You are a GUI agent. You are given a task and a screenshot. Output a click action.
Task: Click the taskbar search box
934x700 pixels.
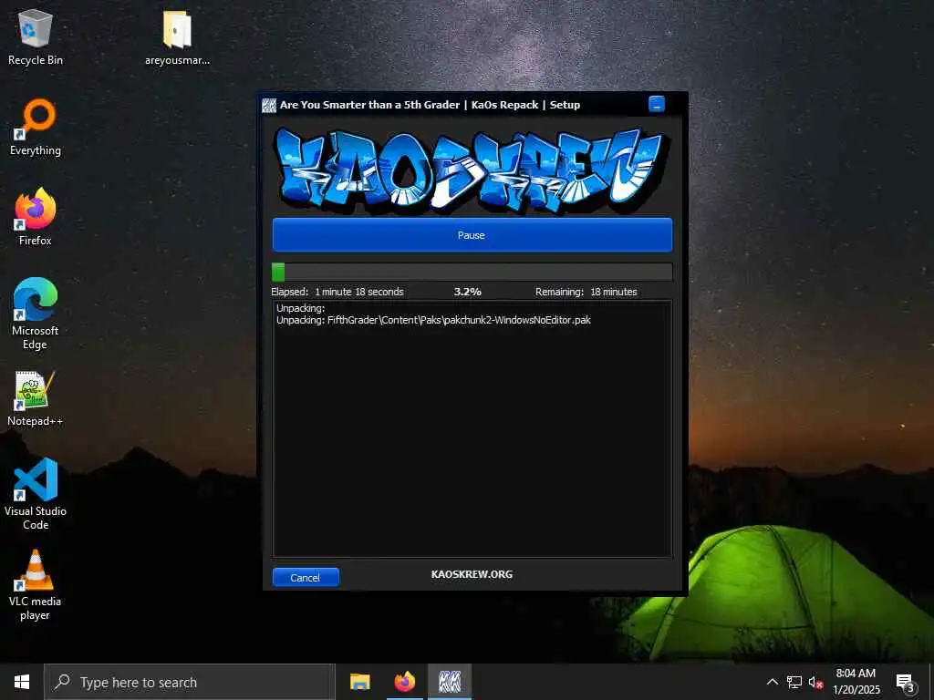point(190,682)
